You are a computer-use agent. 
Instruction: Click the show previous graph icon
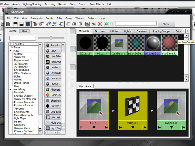click(35, 24)
